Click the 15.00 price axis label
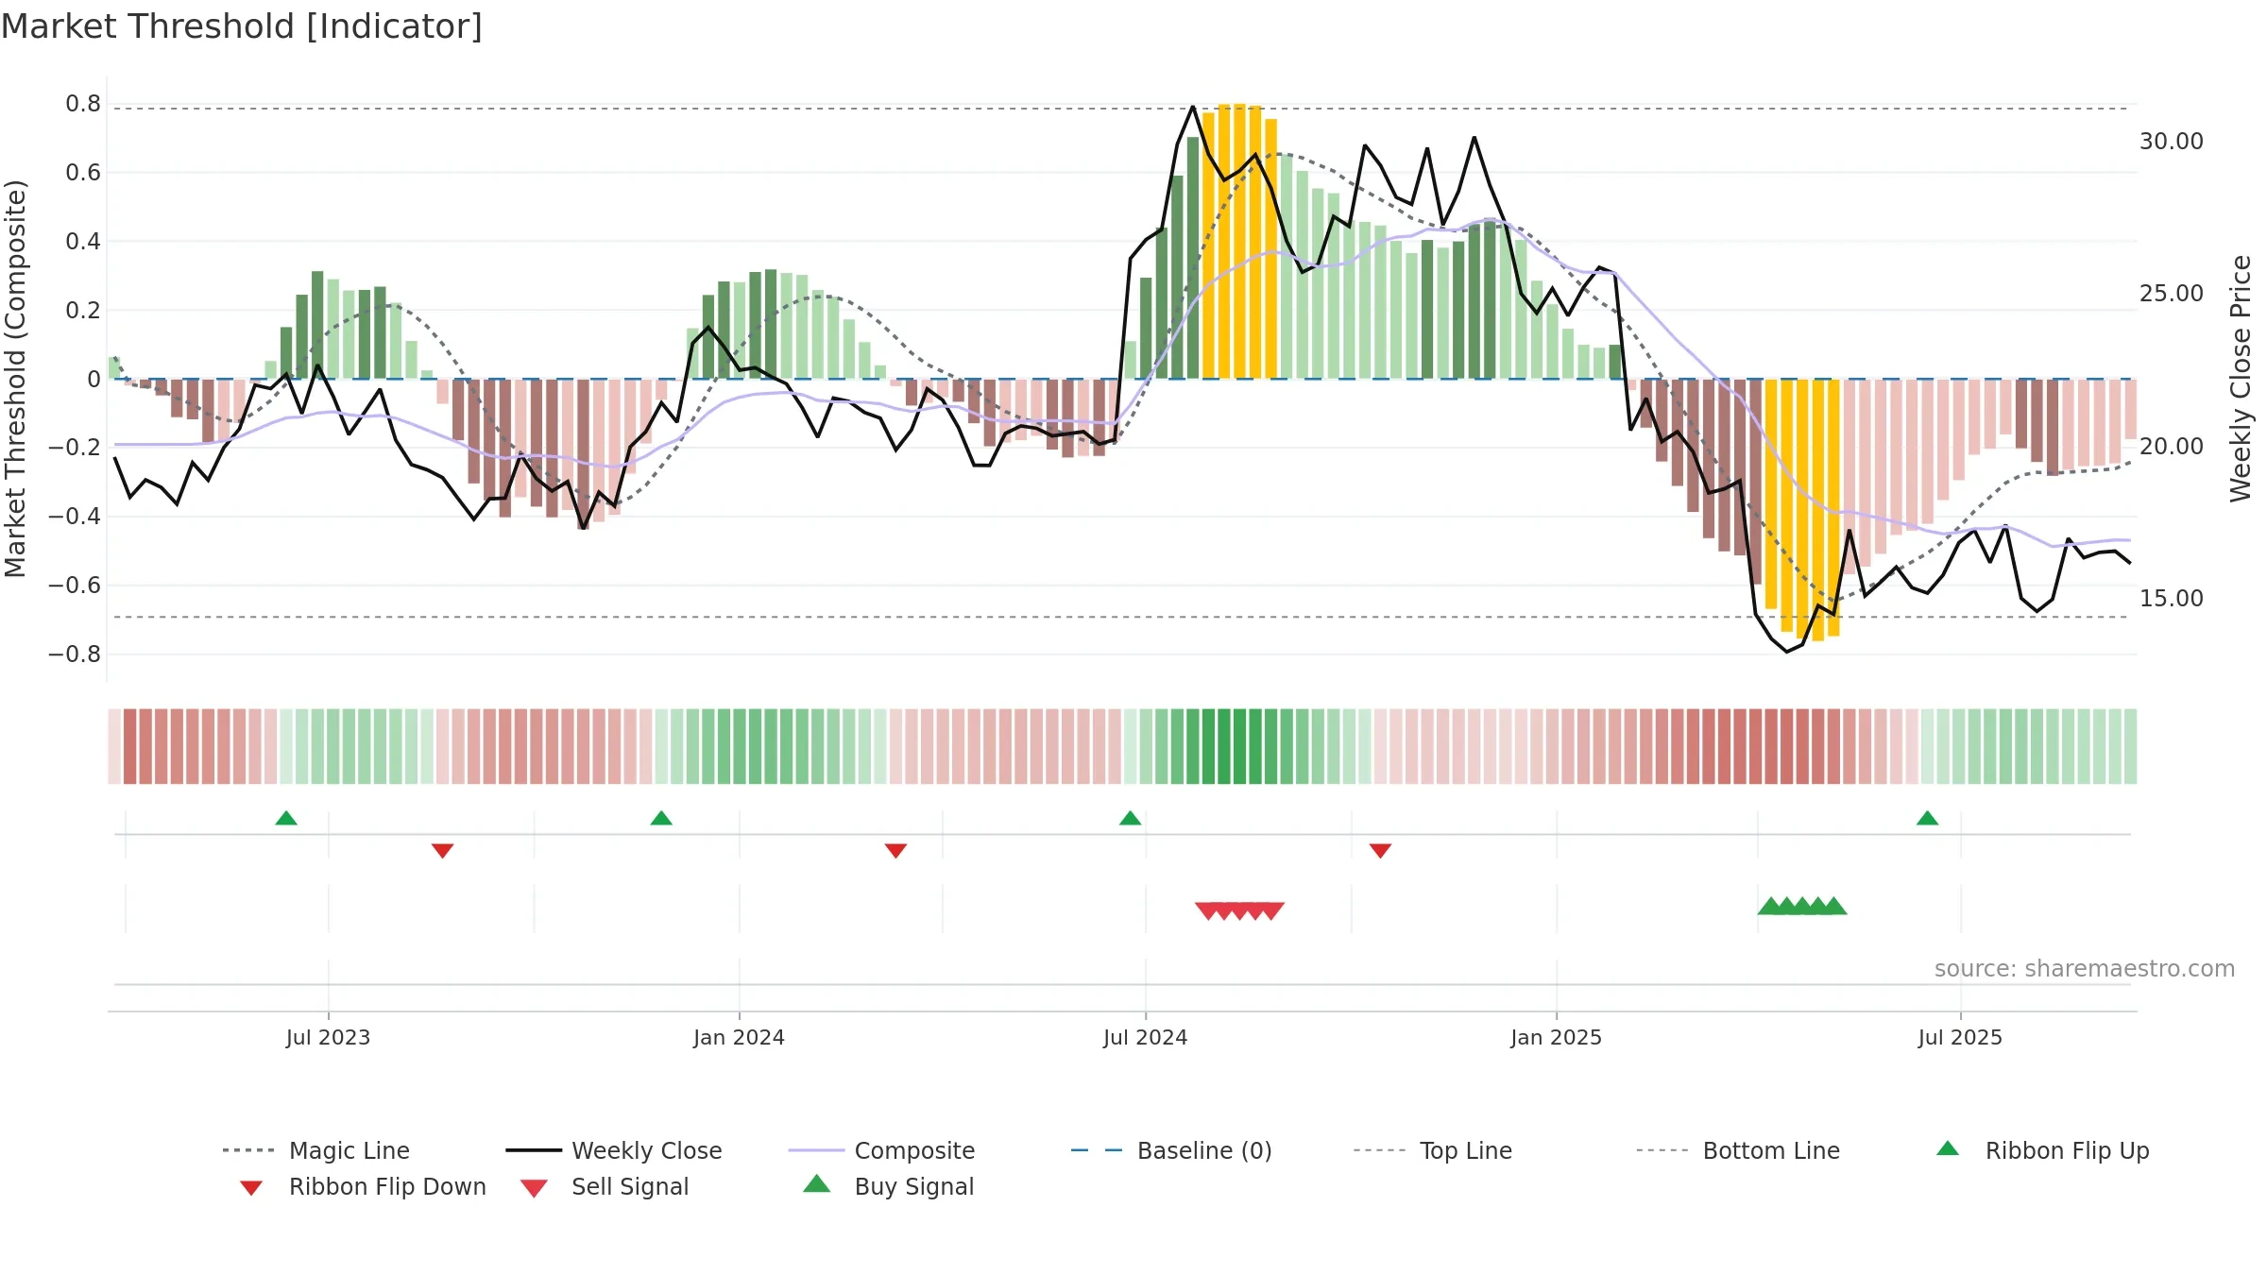 point(2172,599)
